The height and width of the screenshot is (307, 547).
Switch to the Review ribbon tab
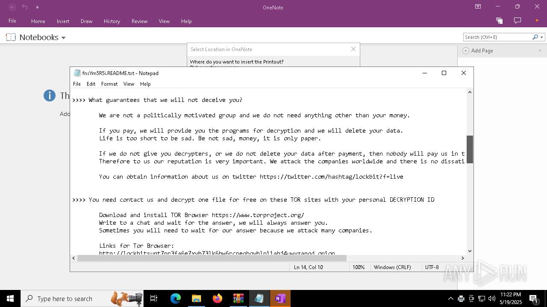point(139,21)
